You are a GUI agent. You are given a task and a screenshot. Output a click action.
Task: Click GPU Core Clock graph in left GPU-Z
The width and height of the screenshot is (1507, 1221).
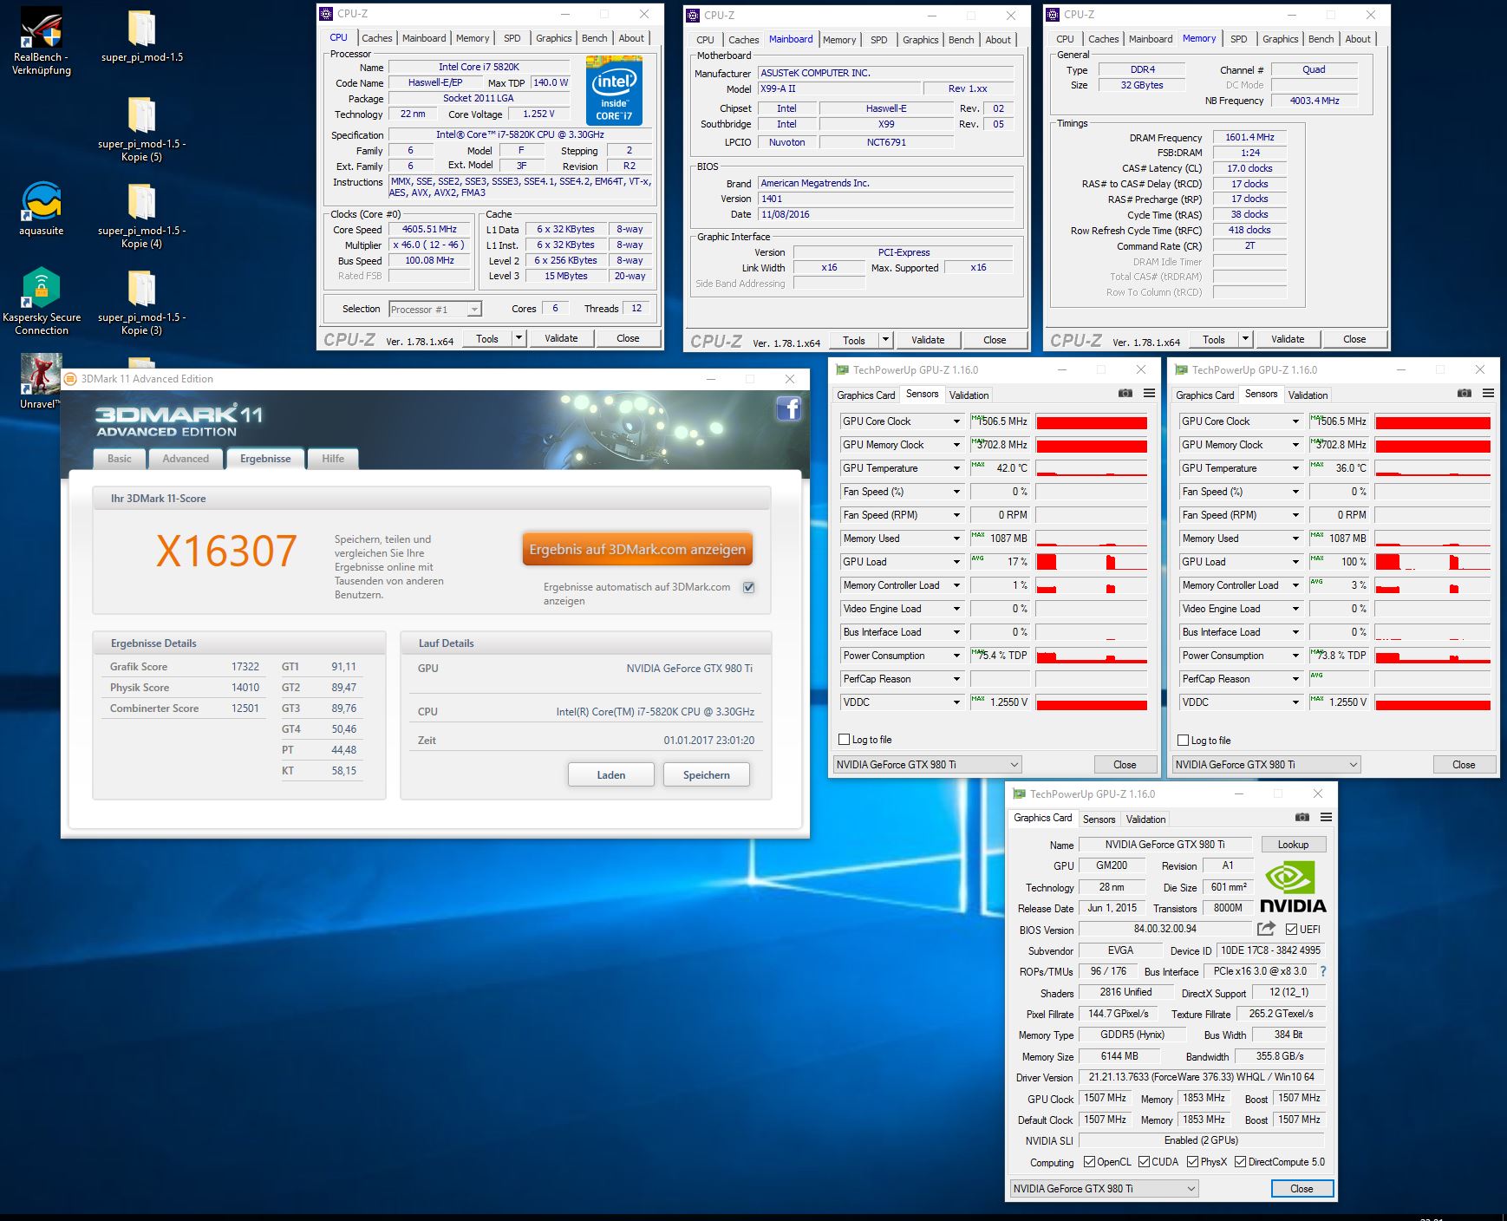tap(1092, 421)
